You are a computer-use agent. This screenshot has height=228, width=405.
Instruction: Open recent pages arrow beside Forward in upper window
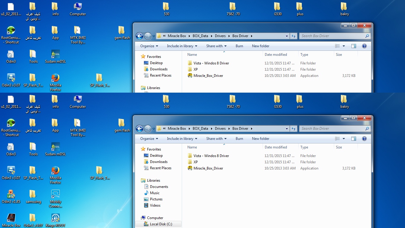click(154, 36)
